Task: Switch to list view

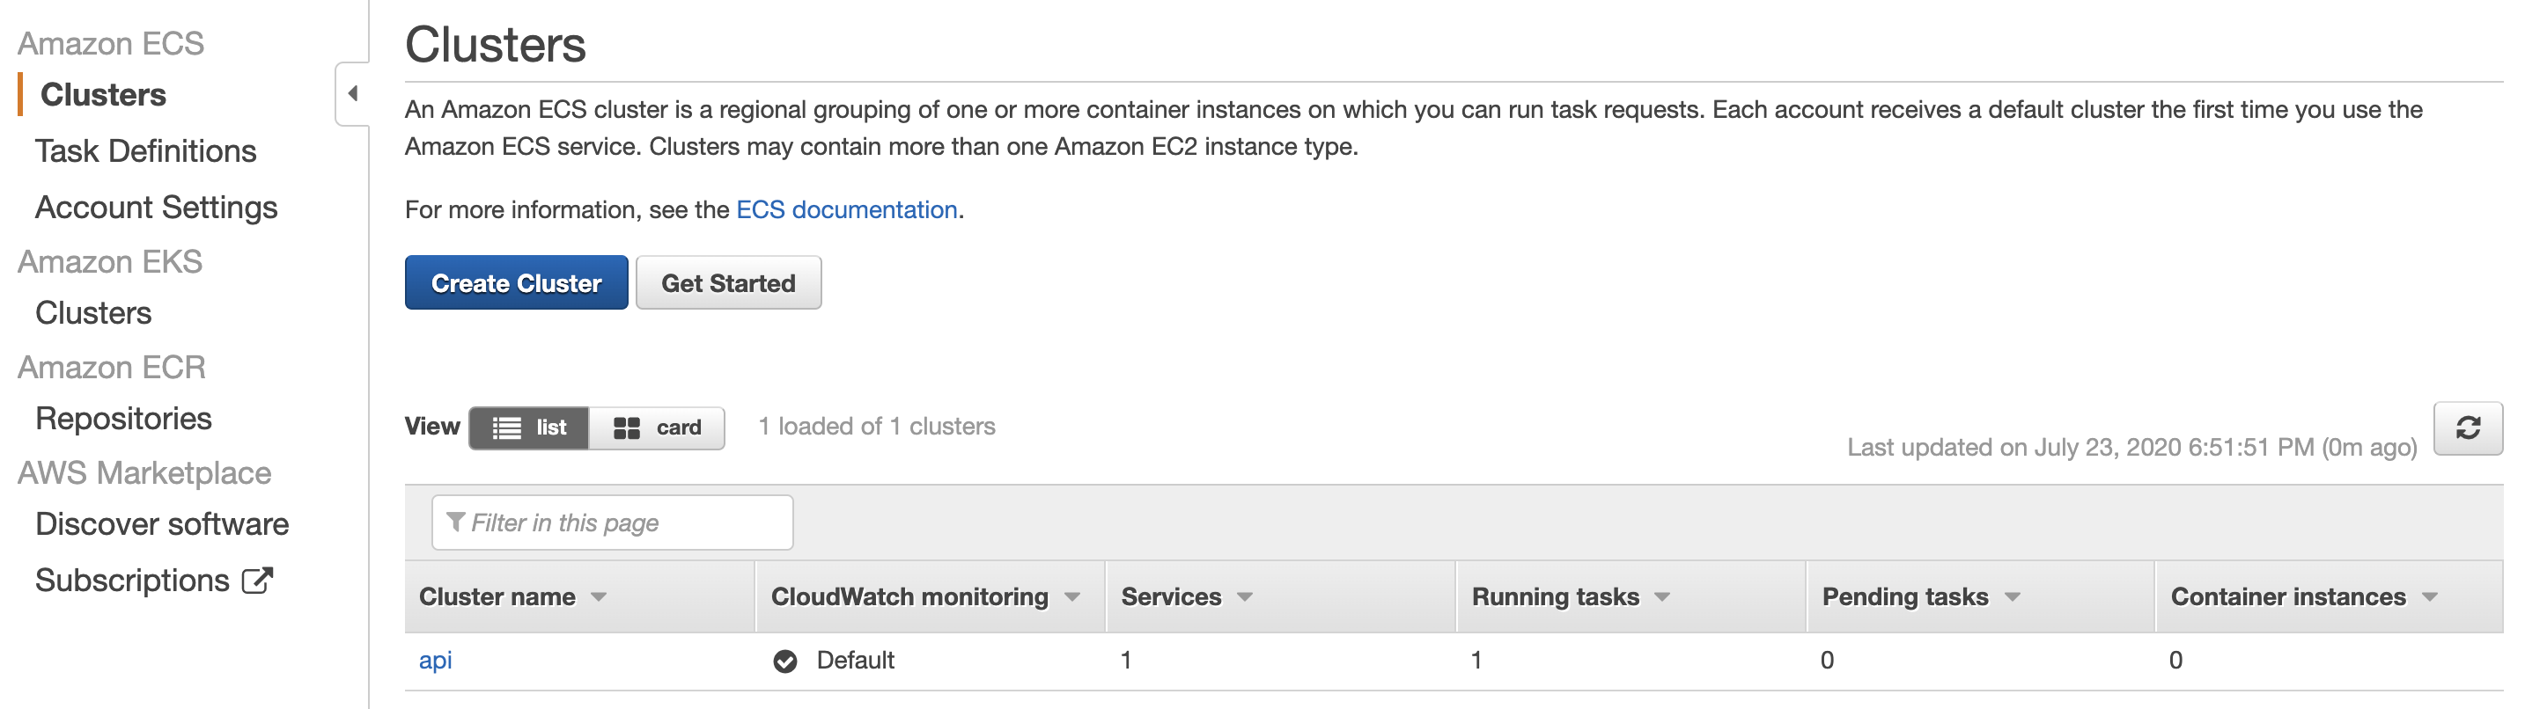Action: [529, 428]
